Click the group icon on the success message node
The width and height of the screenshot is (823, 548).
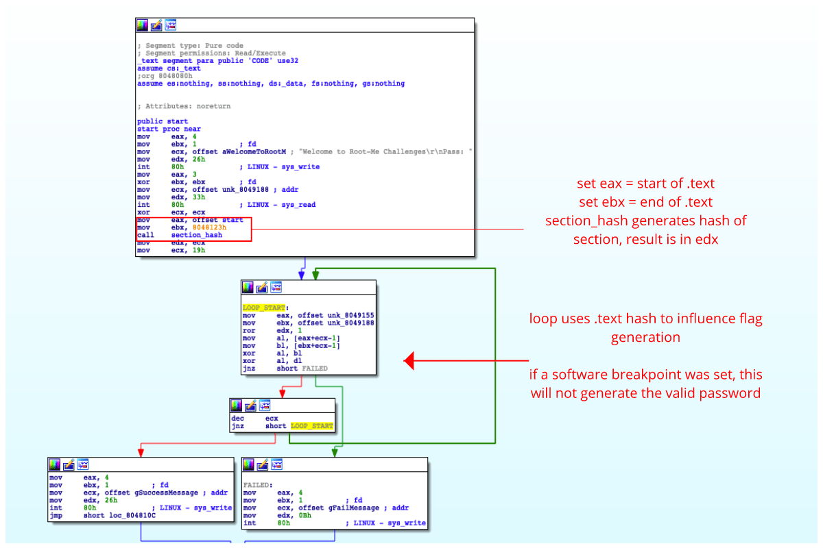pyautogui.click(x=82, y=464)
